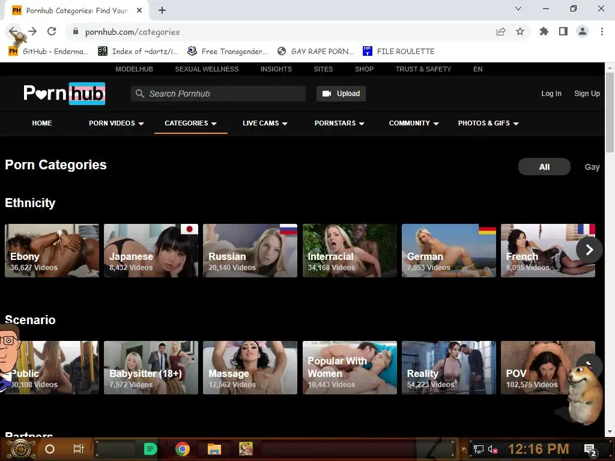Open the share this page icon

coord(501,32)
